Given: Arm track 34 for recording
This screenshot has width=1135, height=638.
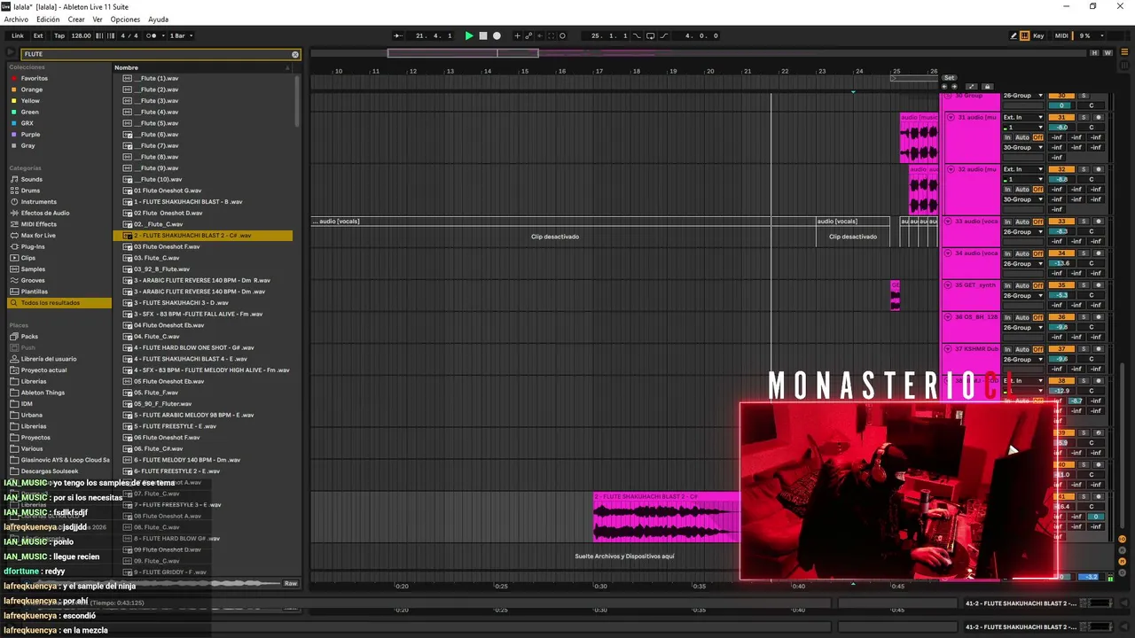Looking at the screenshot, I should (1099, 253).
